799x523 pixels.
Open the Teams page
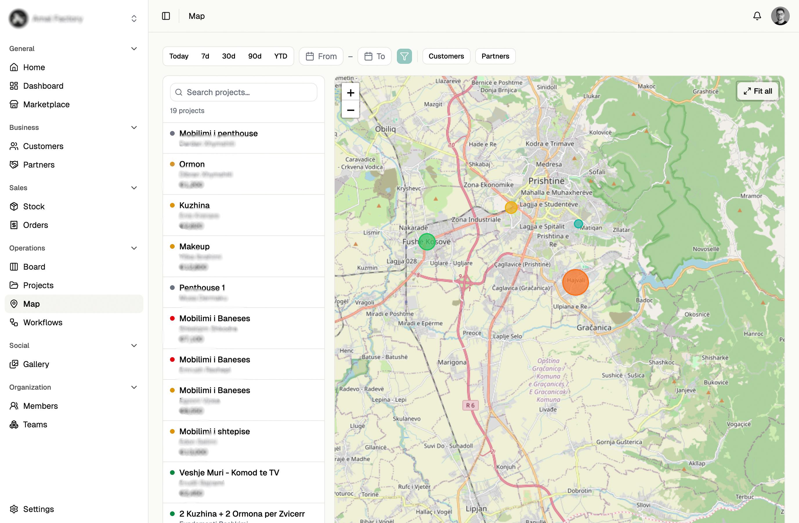click(x=74, y=424)
